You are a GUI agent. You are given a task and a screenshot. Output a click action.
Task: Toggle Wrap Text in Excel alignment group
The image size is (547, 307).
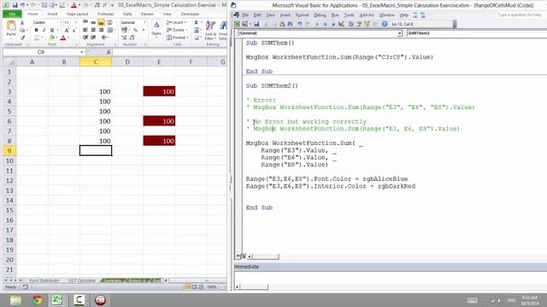click(109, 23)
